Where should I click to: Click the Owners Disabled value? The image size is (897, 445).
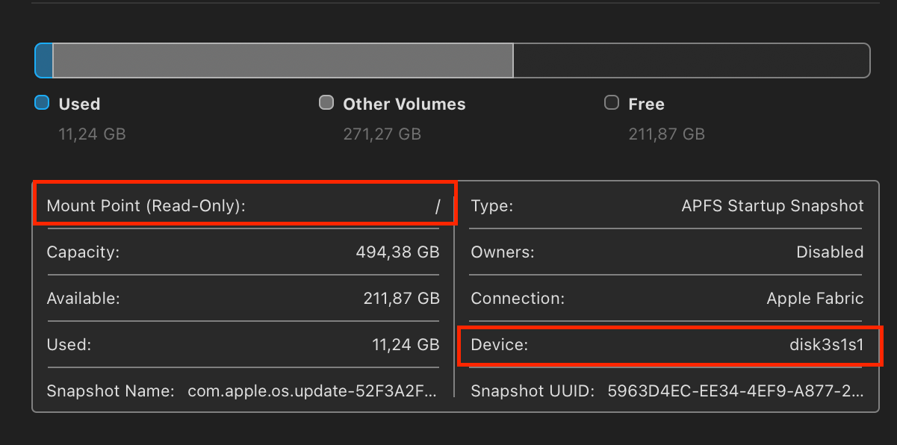click(830, 252)
